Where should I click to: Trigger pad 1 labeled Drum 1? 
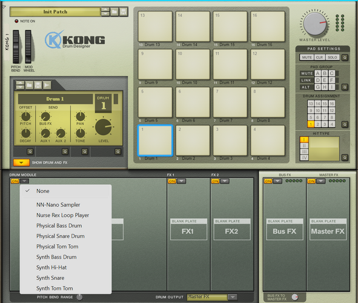155,141
